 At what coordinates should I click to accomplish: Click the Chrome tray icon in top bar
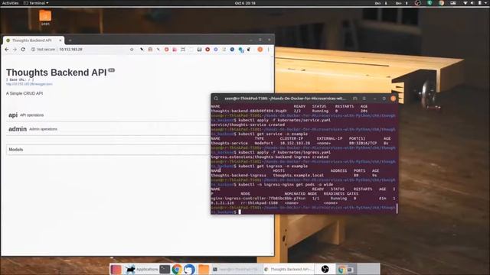point(441,3)
